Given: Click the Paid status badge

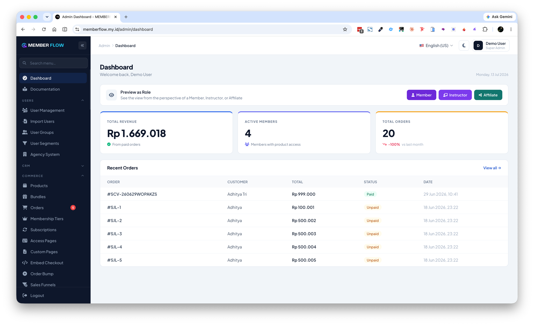Looking at the screenshot, I should [370, 194].
